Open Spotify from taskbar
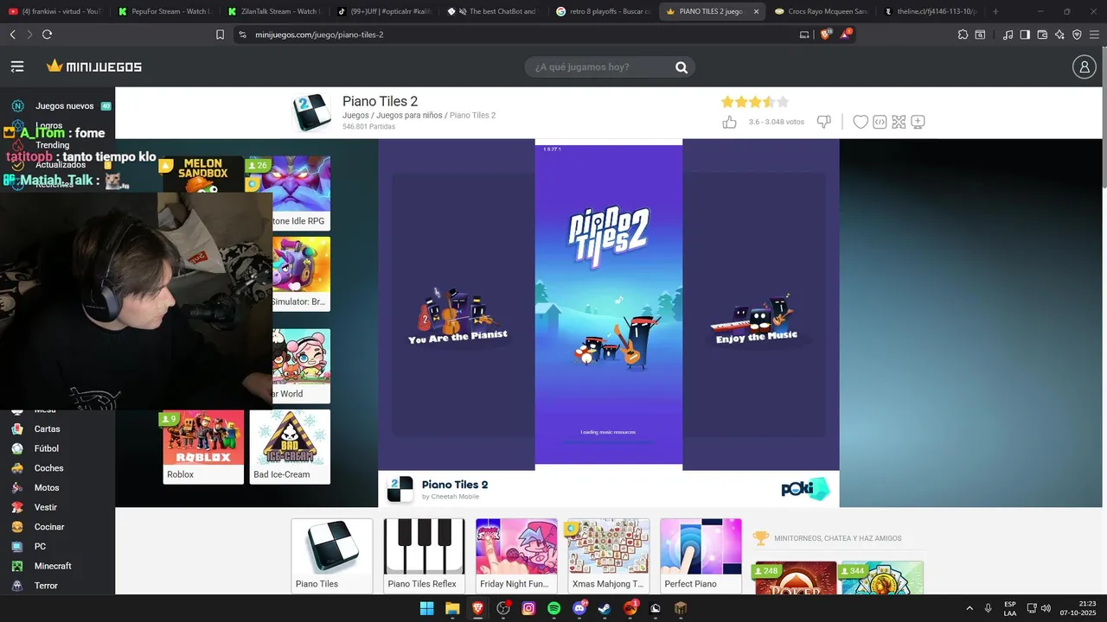 pos(554,608)
